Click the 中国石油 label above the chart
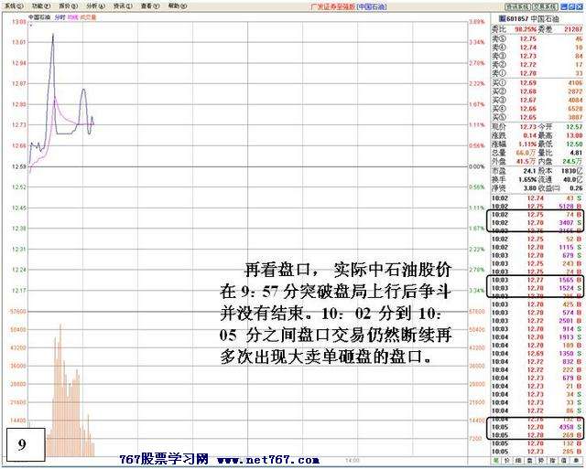This screenshot has width=586, height=469. tap(39, 17)
